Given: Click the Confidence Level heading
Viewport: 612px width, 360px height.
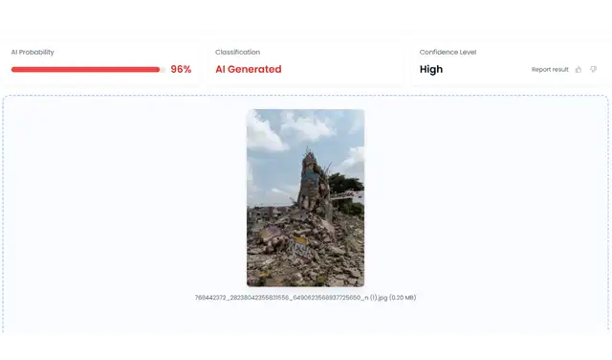Looking at the screenshot, I should 448,52.
